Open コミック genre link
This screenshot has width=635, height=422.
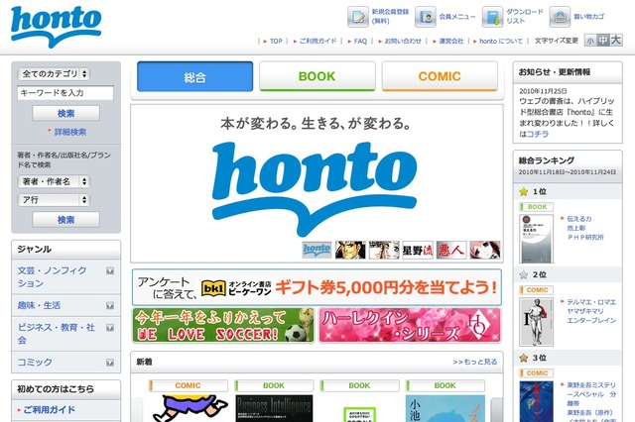(35, 363)
